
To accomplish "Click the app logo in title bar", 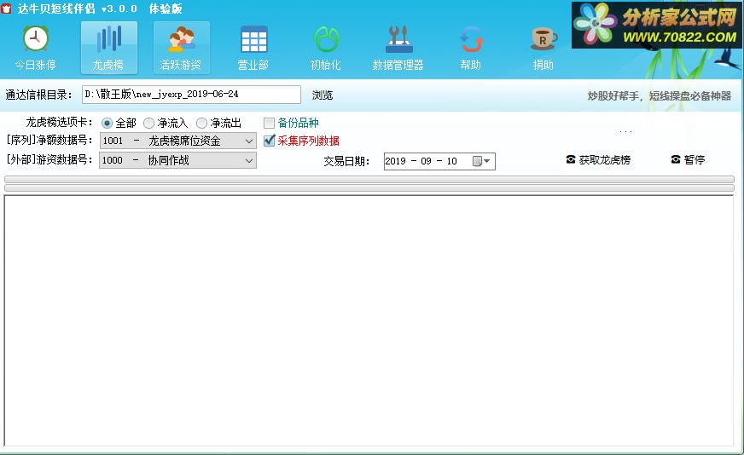I will click(6, 8).
